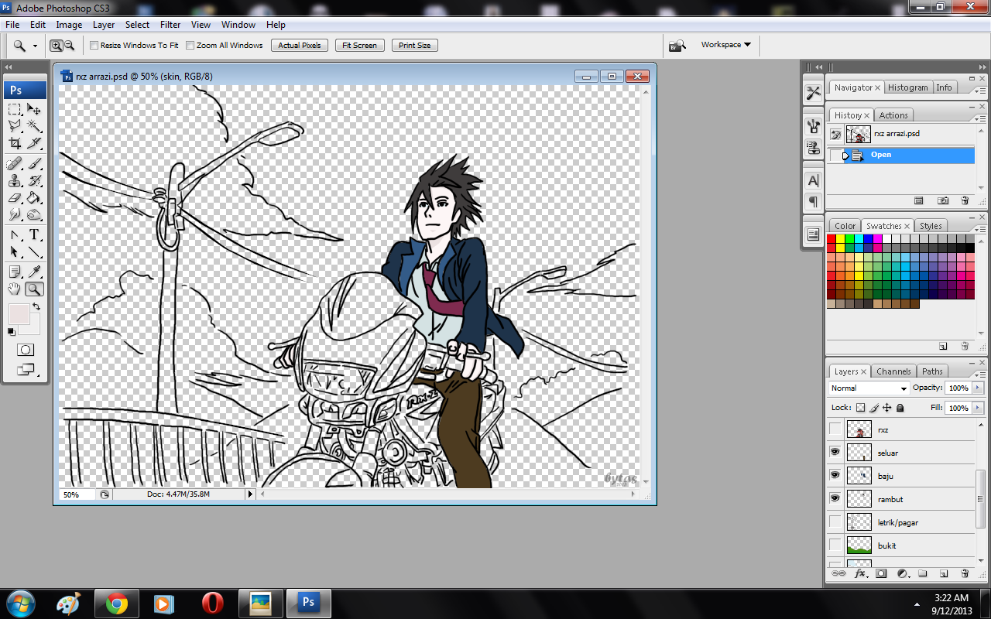Open the Opacity slider arrow
The height and width of the screenshot is (619, 991).
(979, 388)
